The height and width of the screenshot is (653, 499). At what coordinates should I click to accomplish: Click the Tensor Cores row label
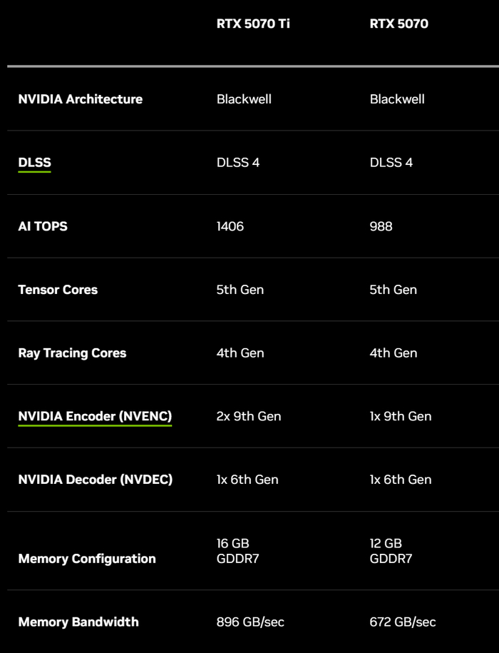point(58,290)
